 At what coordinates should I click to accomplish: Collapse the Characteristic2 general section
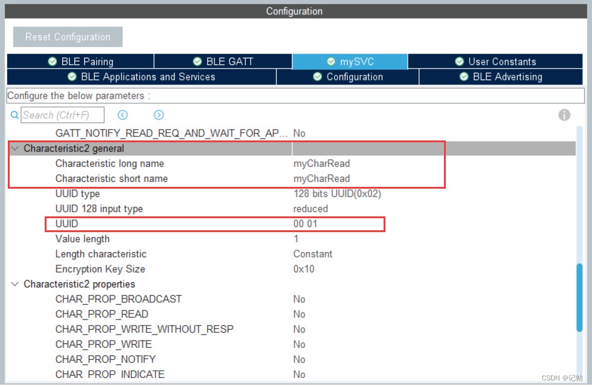[x=14, y=148]
